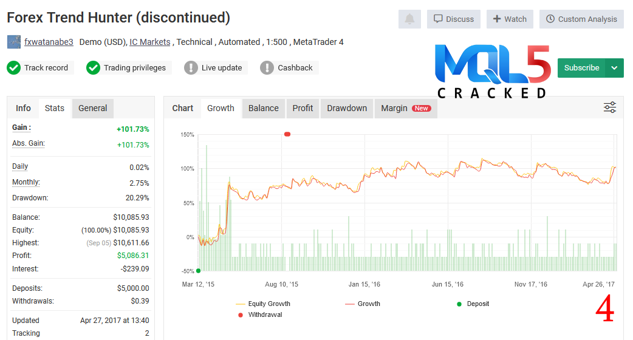Screen dimensions: 633x340
Task: Switch to the Balance chart tab
Action: pyautogui.click(x=264, y=108)
